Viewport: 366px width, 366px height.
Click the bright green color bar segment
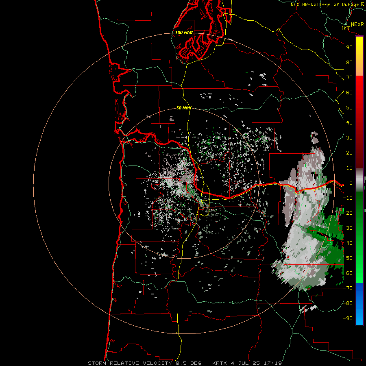[359, 275]
